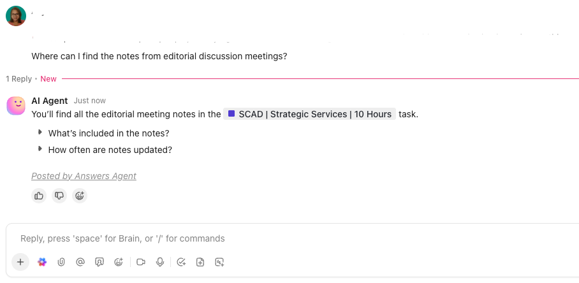
Task: Focus the reply message input field
Action: [x=293, y=238]
